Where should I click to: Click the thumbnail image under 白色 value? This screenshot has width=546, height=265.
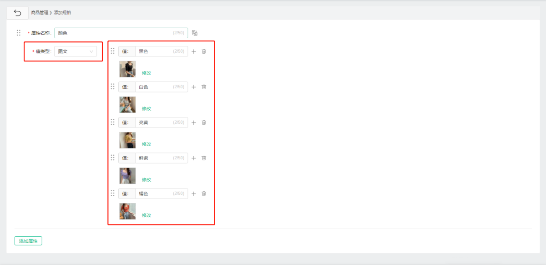[x=127, y=105]
